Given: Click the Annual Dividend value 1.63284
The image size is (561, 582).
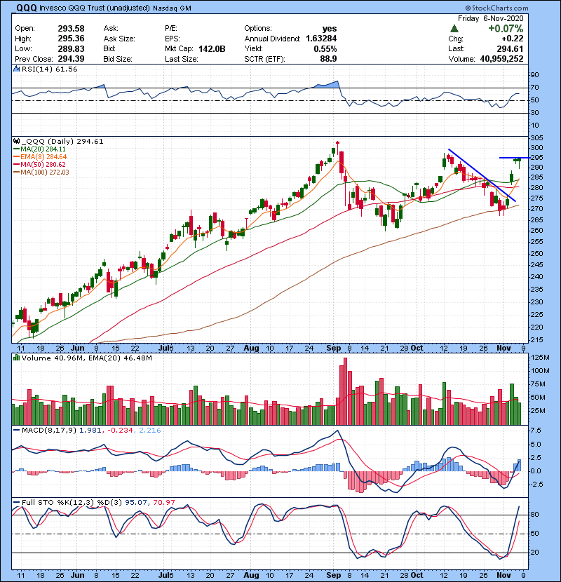Looking at the screenshot, I should 321,39.
